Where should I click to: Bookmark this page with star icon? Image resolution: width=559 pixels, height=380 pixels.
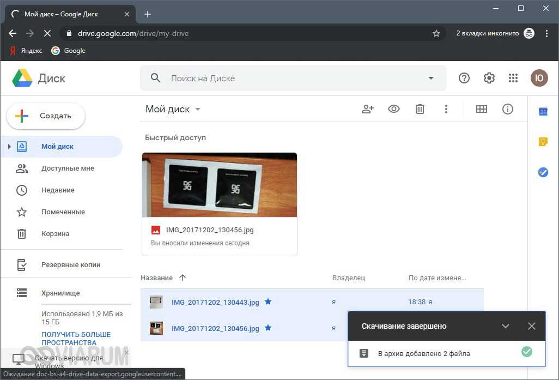pos(436,33)
